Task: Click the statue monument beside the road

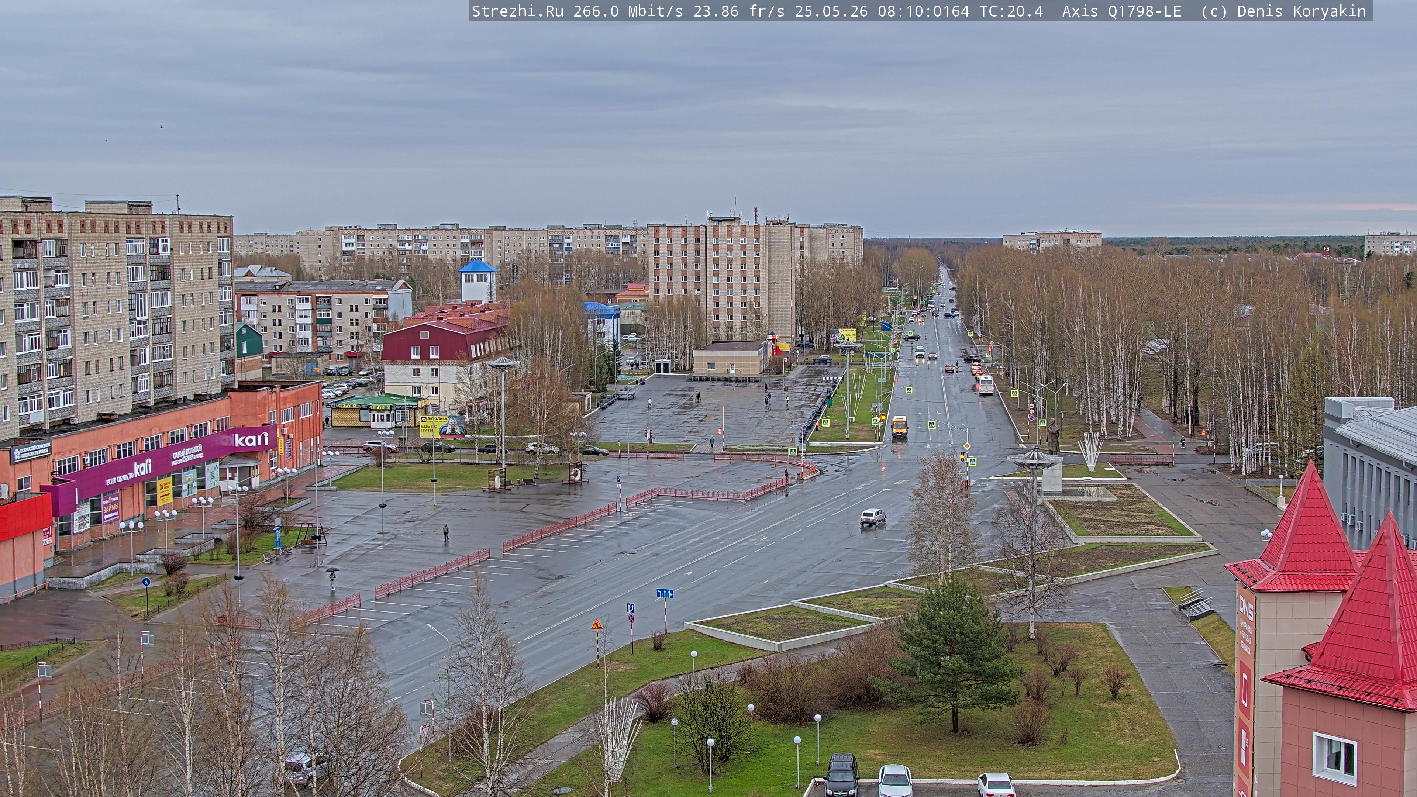Action: tap(1054, 437)
